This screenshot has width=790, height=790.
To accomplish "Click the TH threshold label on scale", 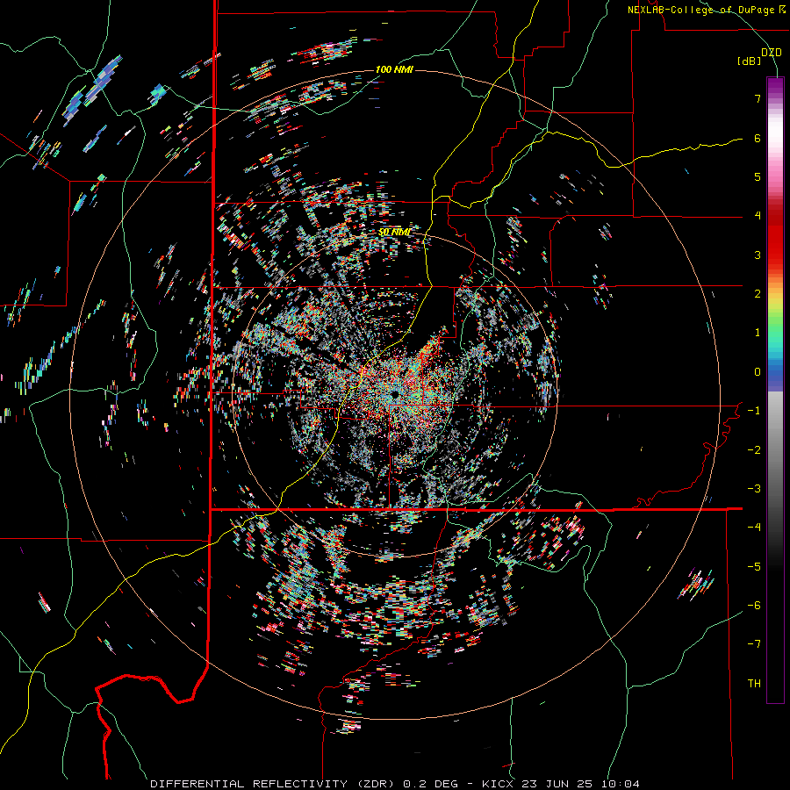I will pos(754,684).
